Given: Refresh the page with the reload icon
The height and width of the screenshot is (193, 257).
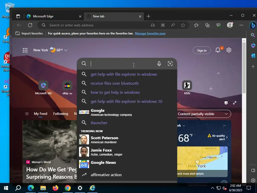Looking at the screenshot, I should click(30, 25).
